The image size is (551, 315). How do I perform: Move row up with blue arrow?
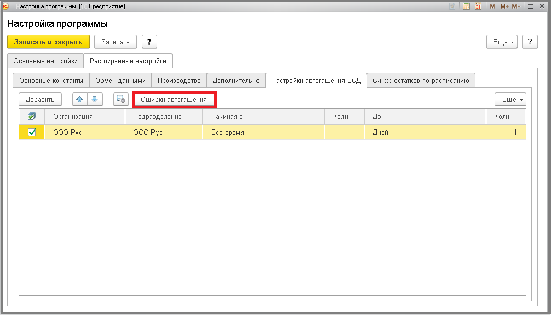(80, 99)
